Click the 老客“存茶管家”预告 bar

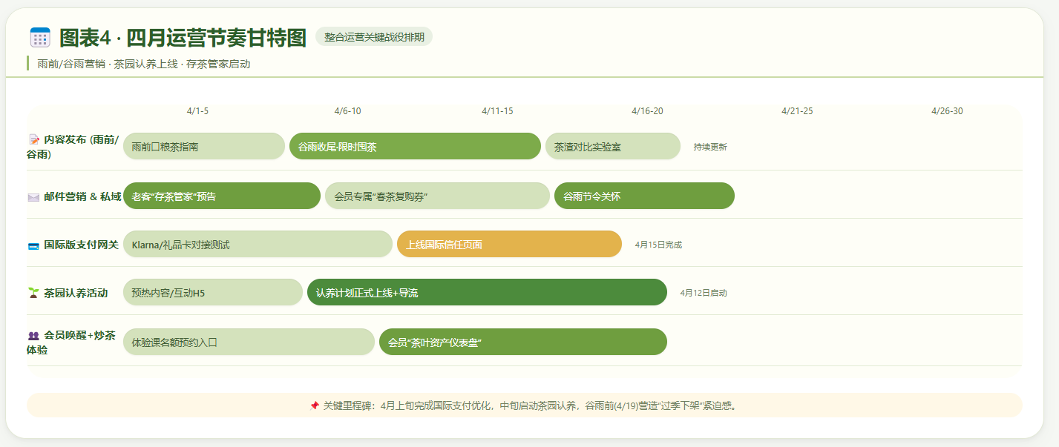point(221,196)
